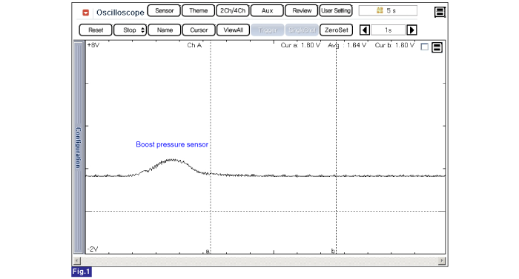Click the horizontal scrollbar left arrow
Viewport: 519px width, 279px height.
[77, 260]
